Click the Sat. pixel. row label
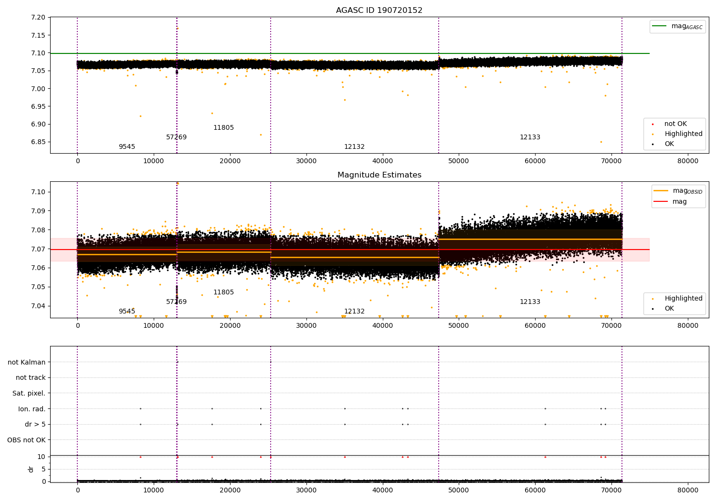The height and width of the screenshot is (501, 716). (x=29, y=393)
